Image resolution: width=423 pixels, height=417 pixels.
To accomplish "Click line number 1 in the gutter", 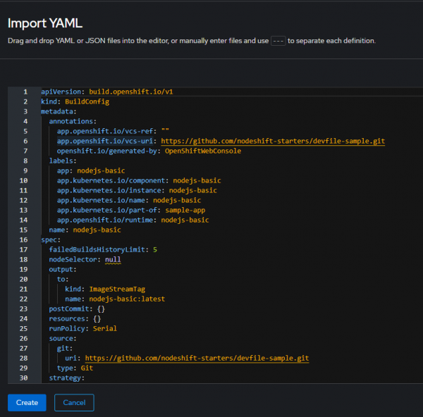I will click(25, 92).
